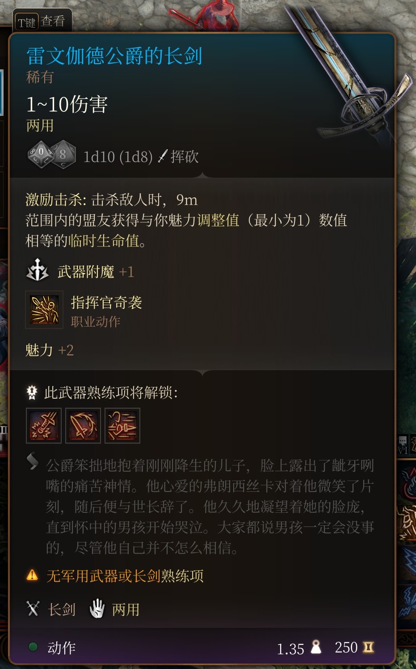Click the 挥砍 slashing damage type icon
Image resolution: width=416 pixels, height=669 pixels.
[164, 156]
